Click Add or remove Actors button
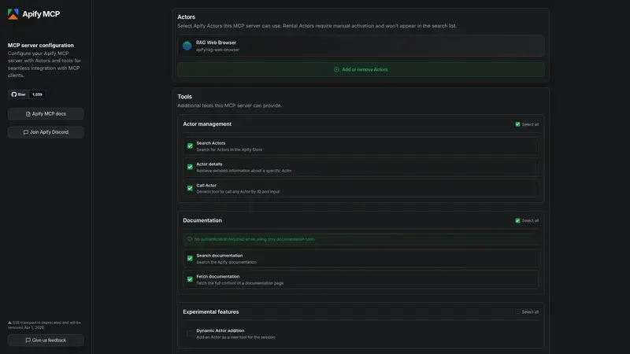 point(361,69)
